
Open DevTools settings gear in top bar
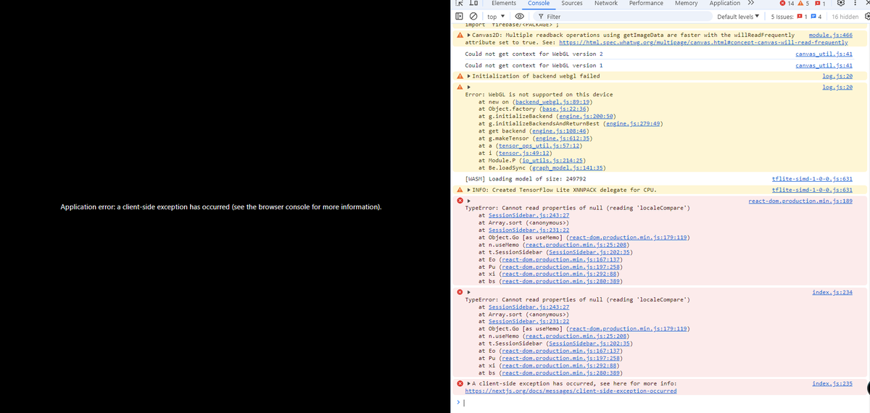pos(842,4)
